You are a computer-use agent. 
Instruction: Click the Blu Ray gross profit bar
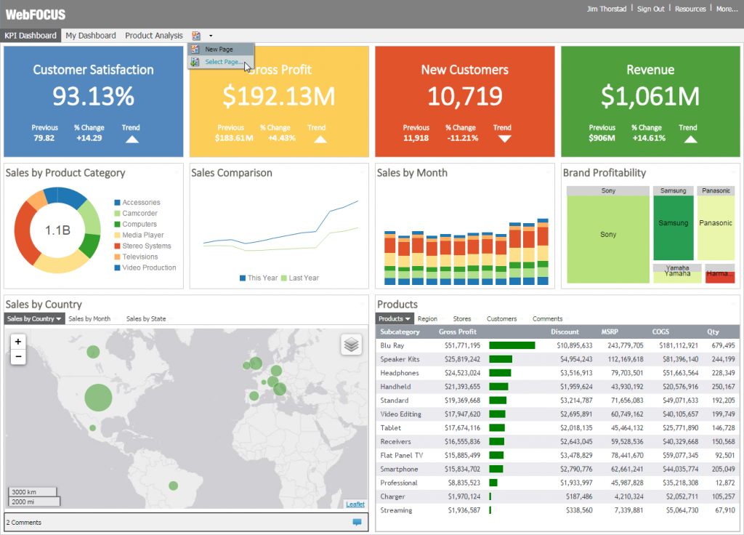point(512,345)
